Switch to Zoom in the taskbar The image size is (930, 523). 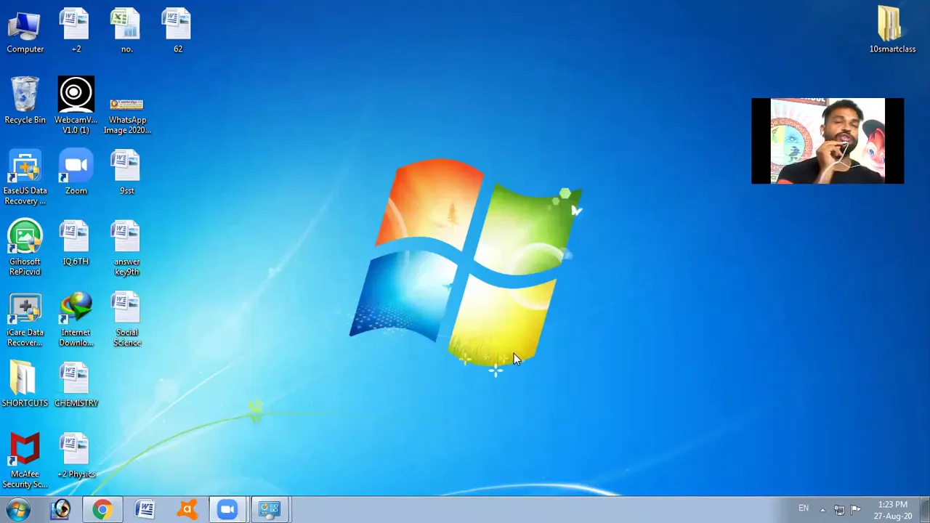[x=228, y=509]
